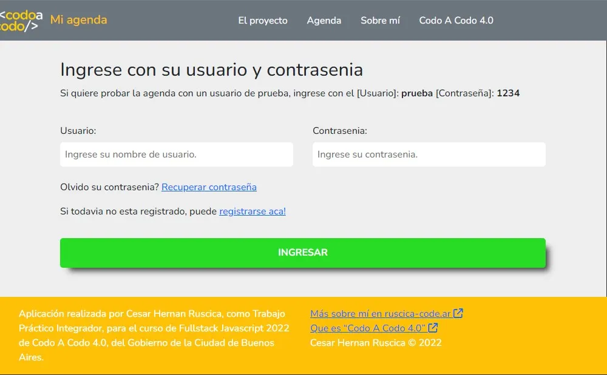
Task: Go to Mi agenda home brand
Action: click(x=78, y=20)
